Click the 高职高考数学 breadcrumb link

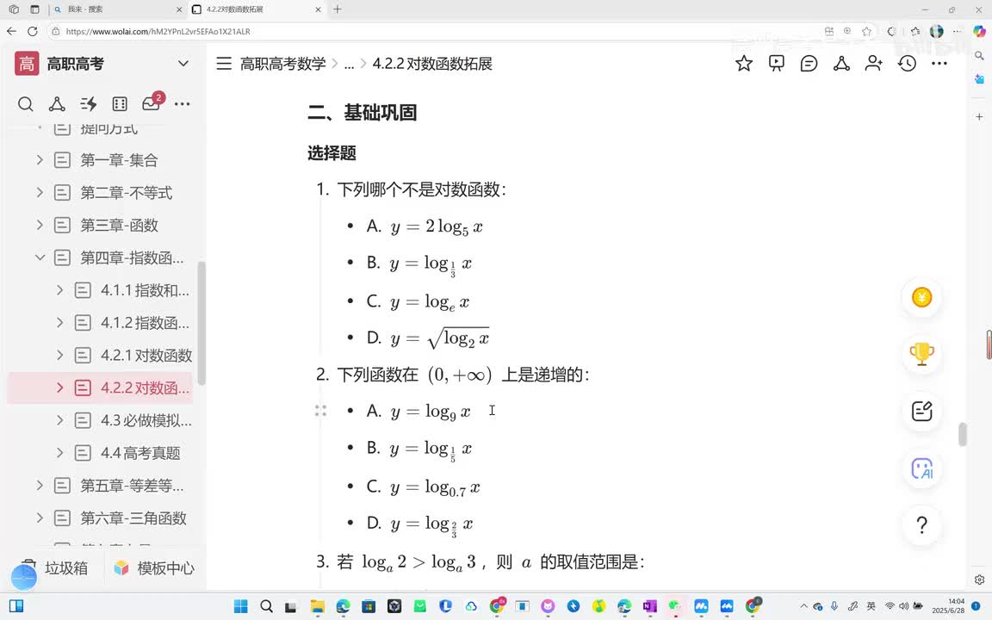[x=282, y=63]
